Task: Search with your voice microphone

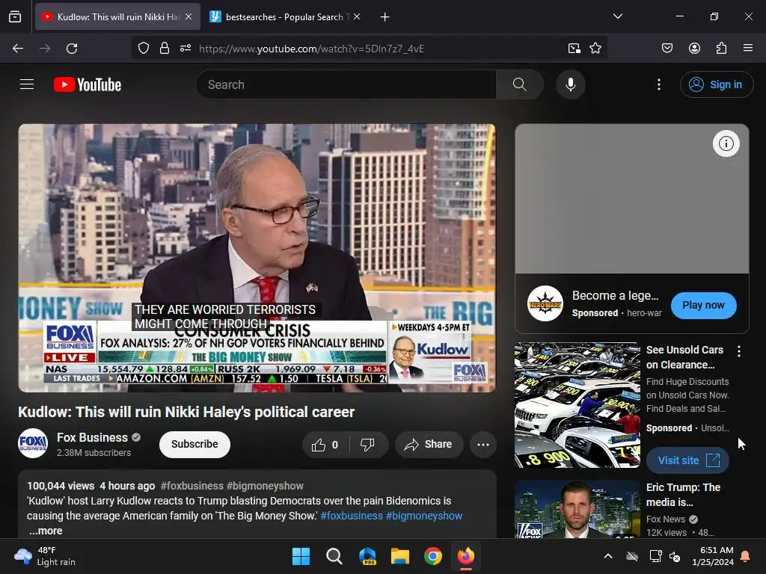Action: click(x=570, y=84)
